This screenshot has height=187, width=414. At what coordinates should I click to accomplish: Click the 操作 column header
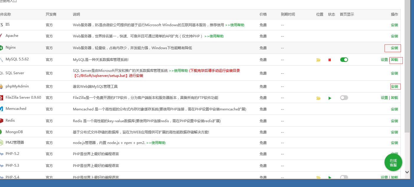pyautogui.click(x=394, y=14)
